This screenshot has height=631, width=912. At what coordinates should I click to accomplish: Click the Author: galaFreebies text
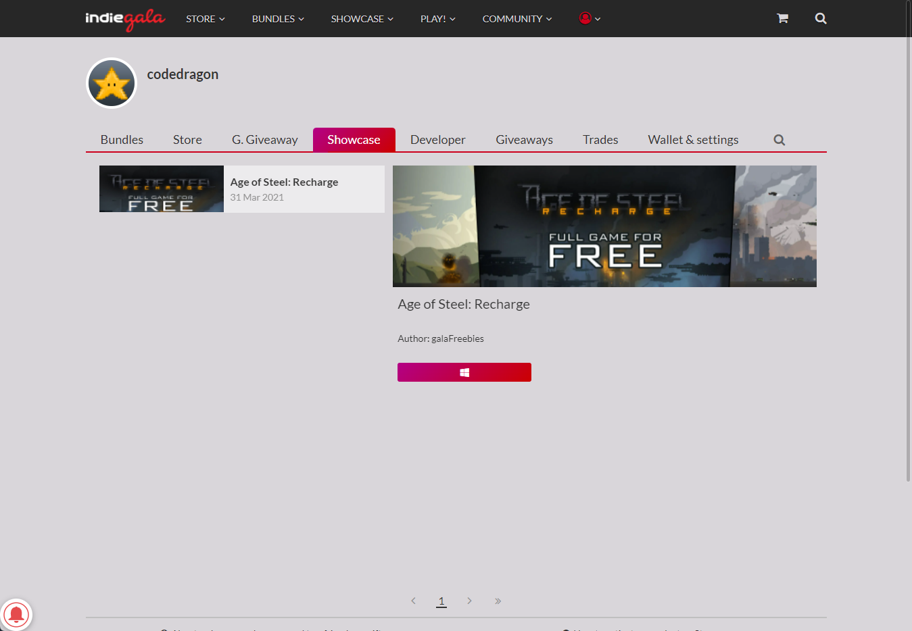tap(441, 338)
